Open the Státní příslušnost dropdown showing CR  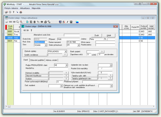(x=79, y=45)
